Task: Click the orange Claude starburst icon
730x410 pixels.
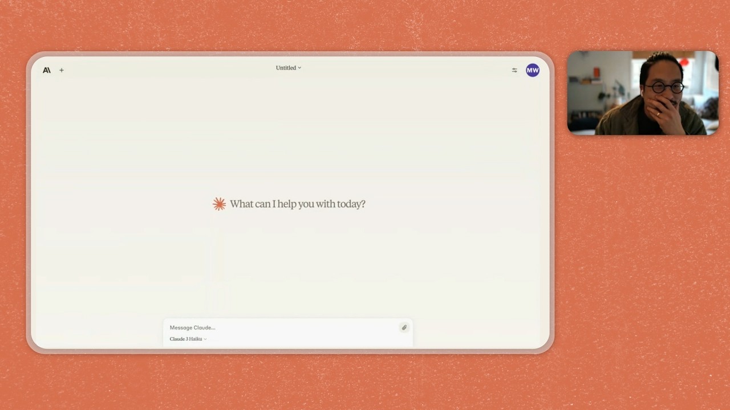Action: 219,203
